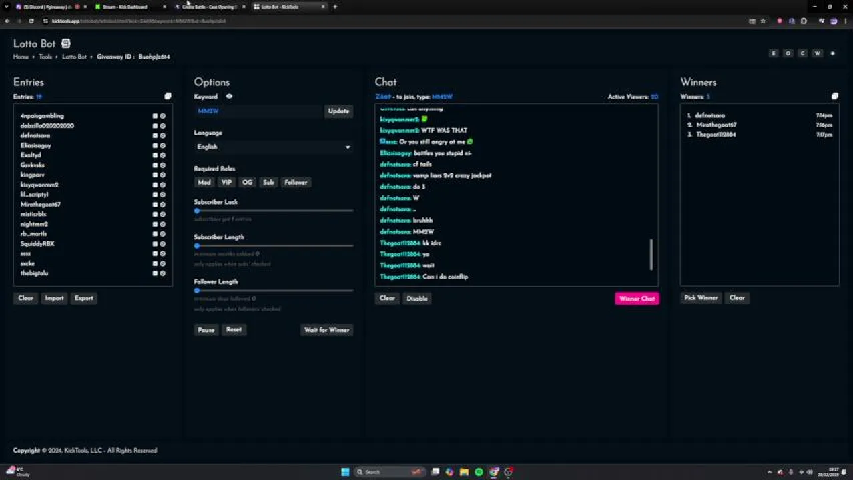
Task: Click the square icon for dabzilla020202020
Action: pyautogui.click(x=155, y=125)
